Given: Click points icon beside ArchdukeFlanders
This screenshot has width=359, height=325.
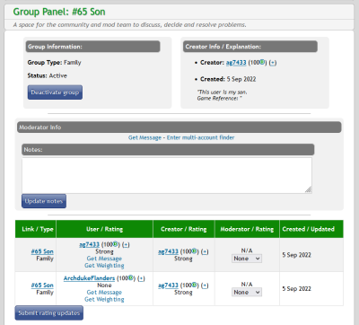Looking at the screenshot, I should click(x=131, y=277).
